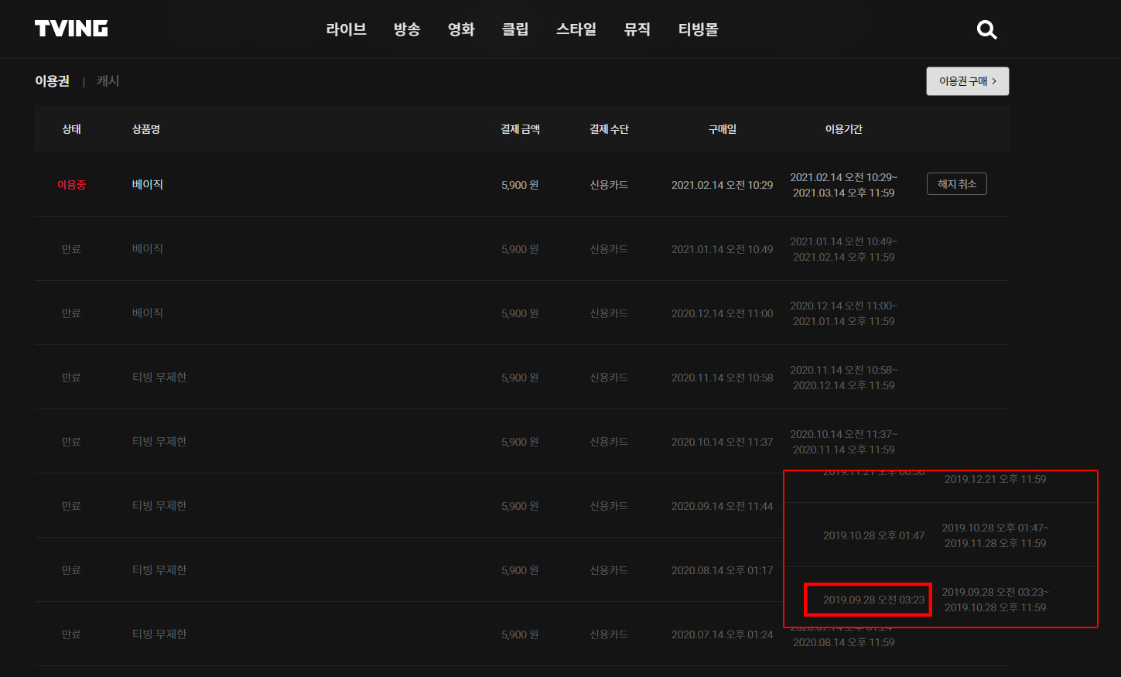Click 신용카드 in the 이용중 row
Screen dimensions: 1121x677
coord(609,185)
